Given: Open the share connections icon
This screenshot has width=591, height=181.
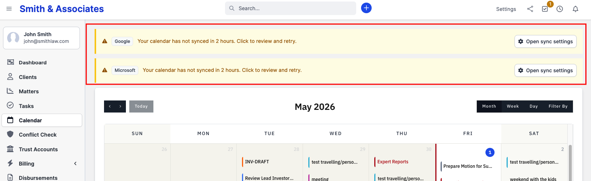Looking at the screenshot, I should tap(530, 9).
